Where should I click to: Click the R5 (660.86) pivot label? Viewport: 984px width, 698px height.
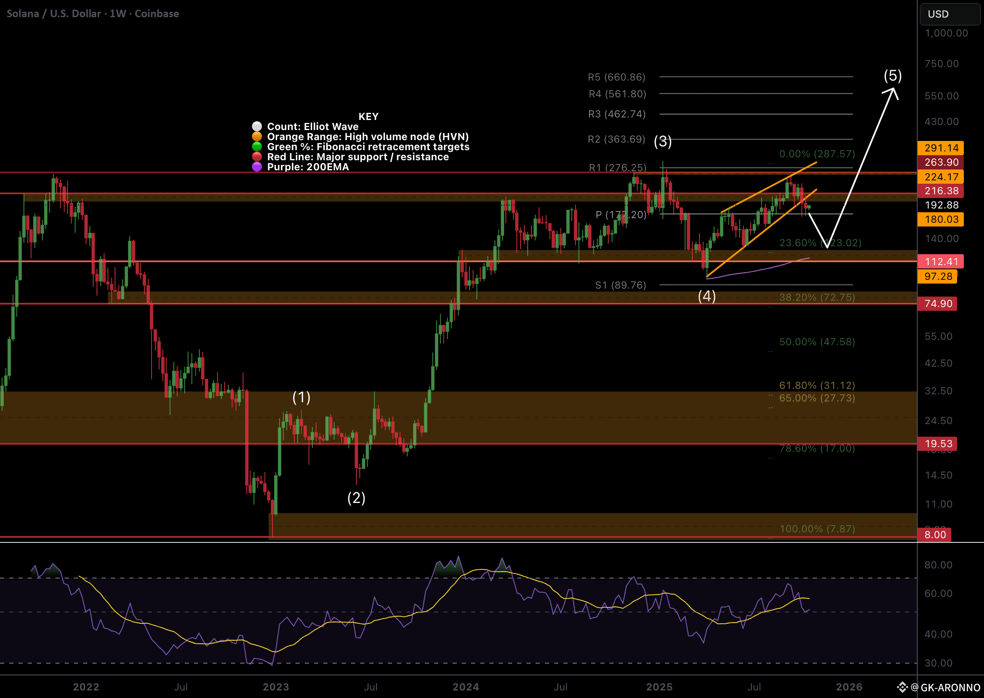coord(616,77)
